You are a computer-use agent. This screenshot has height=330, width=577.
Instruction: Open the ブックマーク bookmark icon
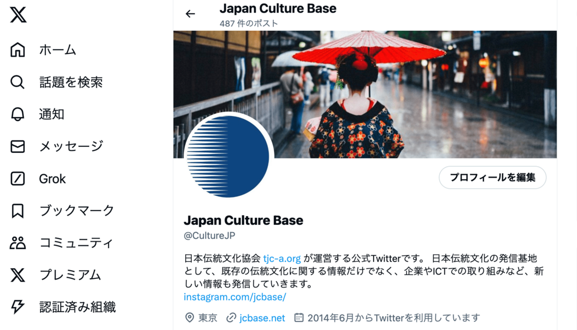point(17,211)
